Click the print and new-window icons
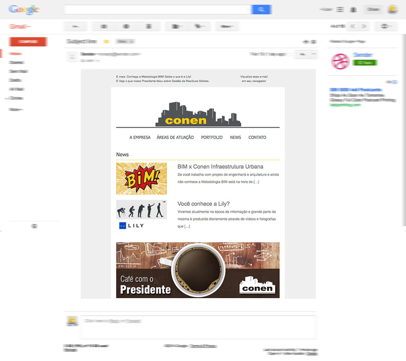 click(310, 42)
